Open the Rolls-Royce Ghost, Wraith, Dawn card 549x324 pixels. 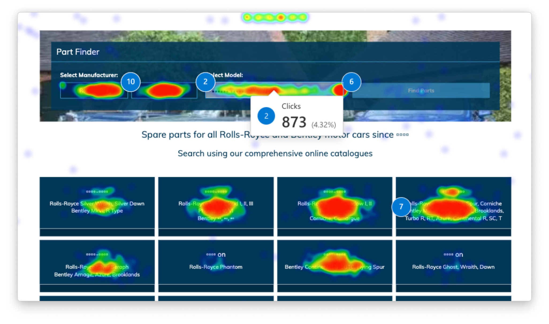(453, 266)
